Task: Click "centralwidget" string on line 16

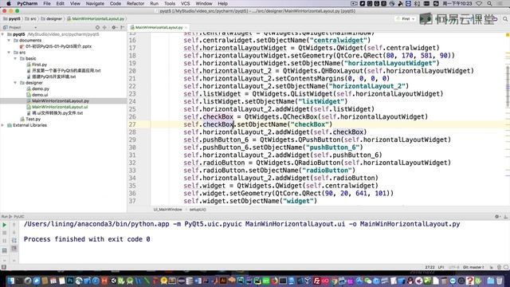Action: point(338,41)
